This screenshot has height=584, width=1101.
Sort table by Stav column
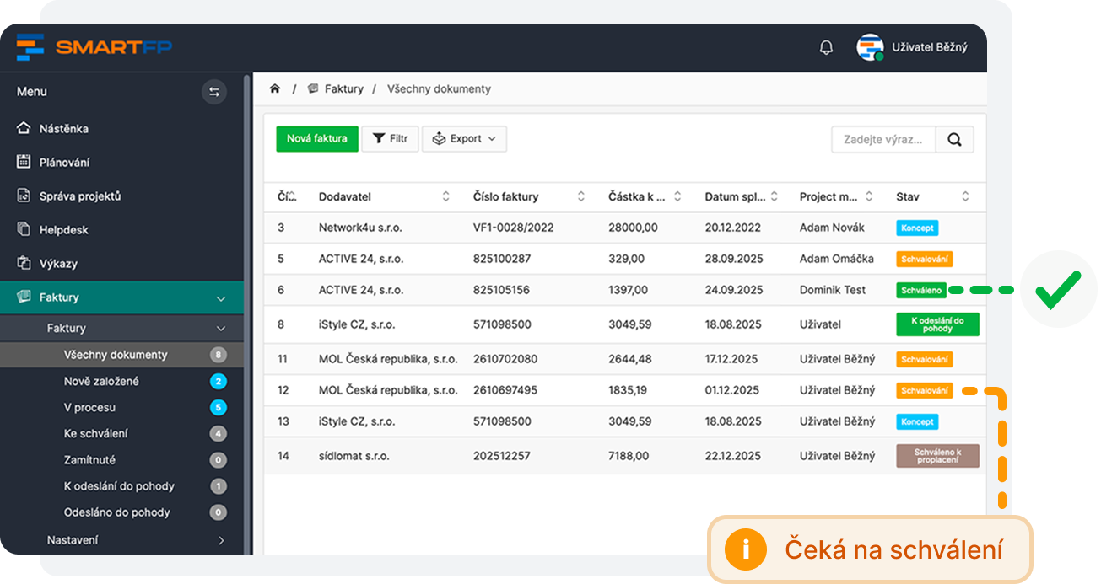tap(965, 196)
